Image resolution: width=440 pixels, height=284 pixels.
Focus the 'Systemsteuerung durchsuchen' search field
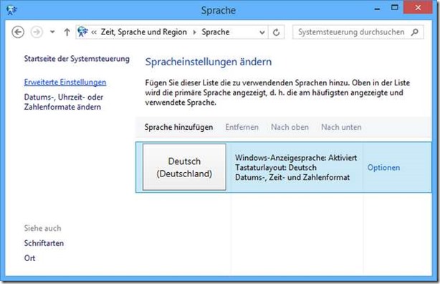click(x=358, y=32)
